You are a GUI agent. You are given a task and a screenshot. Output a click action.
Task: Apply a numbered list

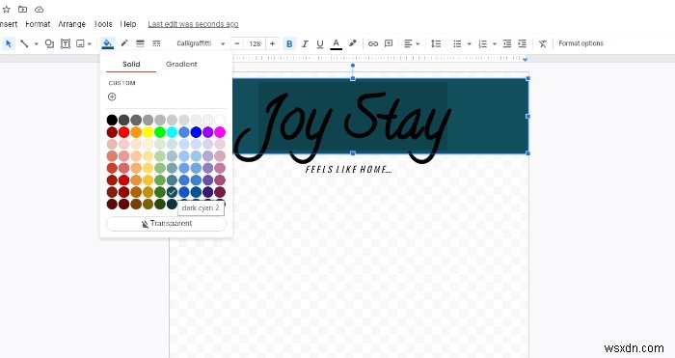[x=482, y=43]
